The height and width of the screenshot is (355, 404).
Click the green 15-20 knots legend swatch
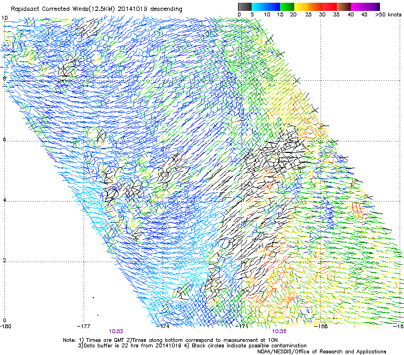click(x=287, y=7)
